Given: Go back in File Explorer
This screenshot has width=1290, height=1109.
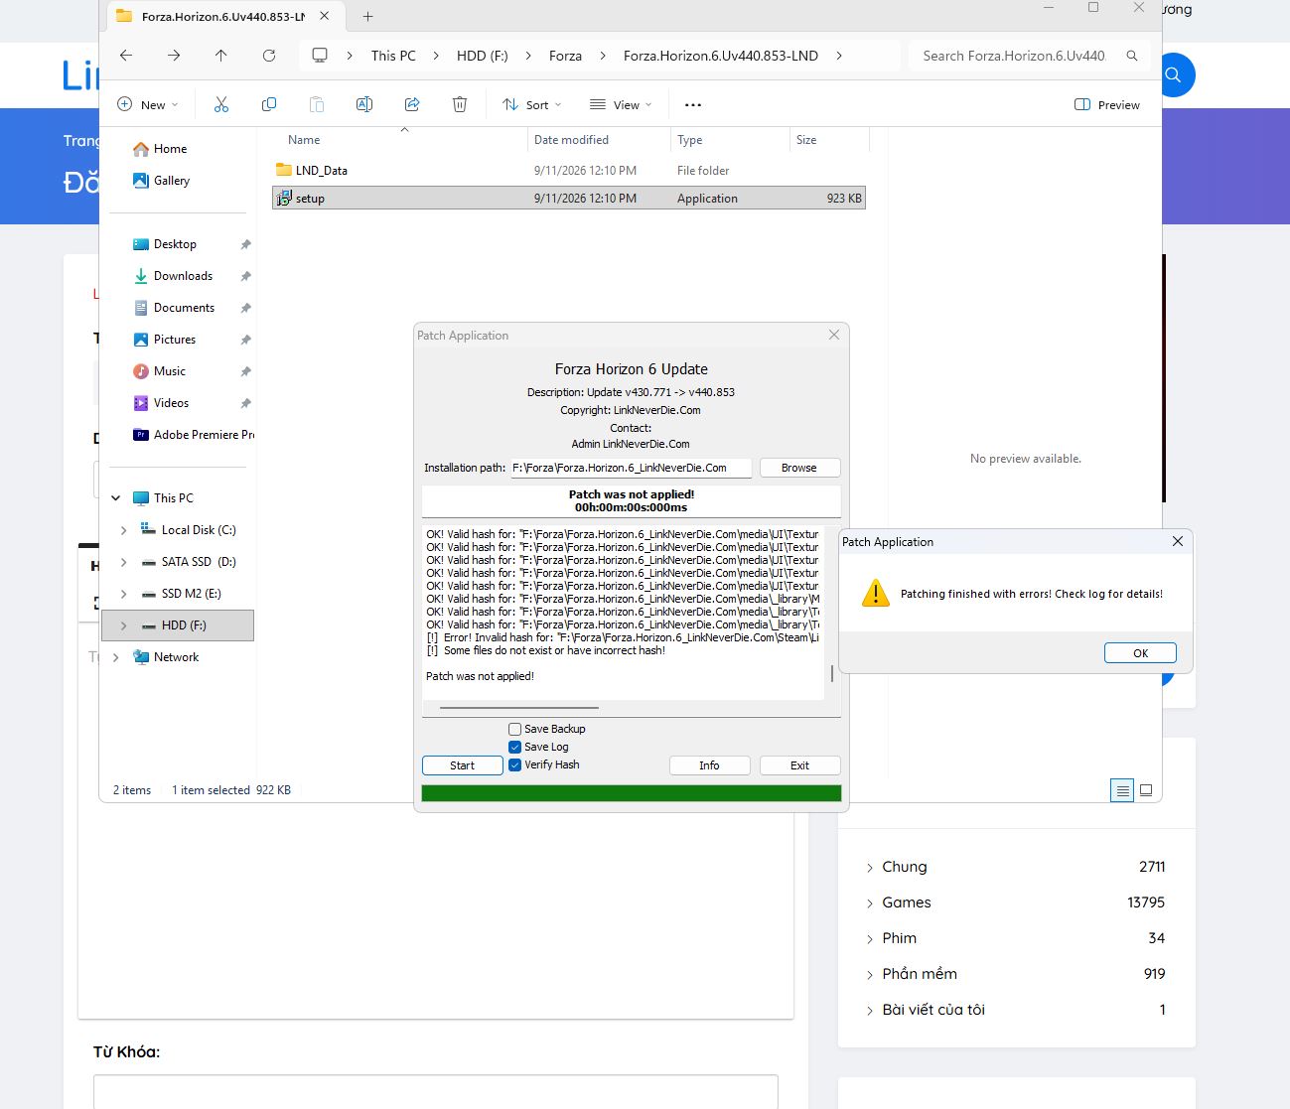Looking at the screenshot, I should [x=126, y=56].
